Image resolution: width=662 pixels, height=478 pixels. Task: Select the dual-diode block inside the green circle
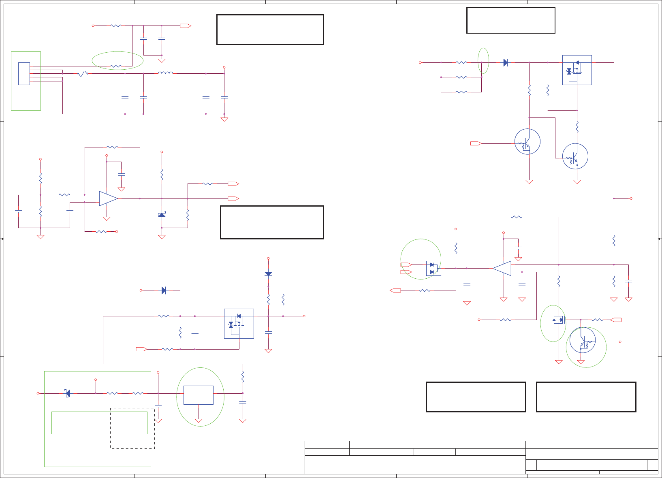(x=434, y=268)
